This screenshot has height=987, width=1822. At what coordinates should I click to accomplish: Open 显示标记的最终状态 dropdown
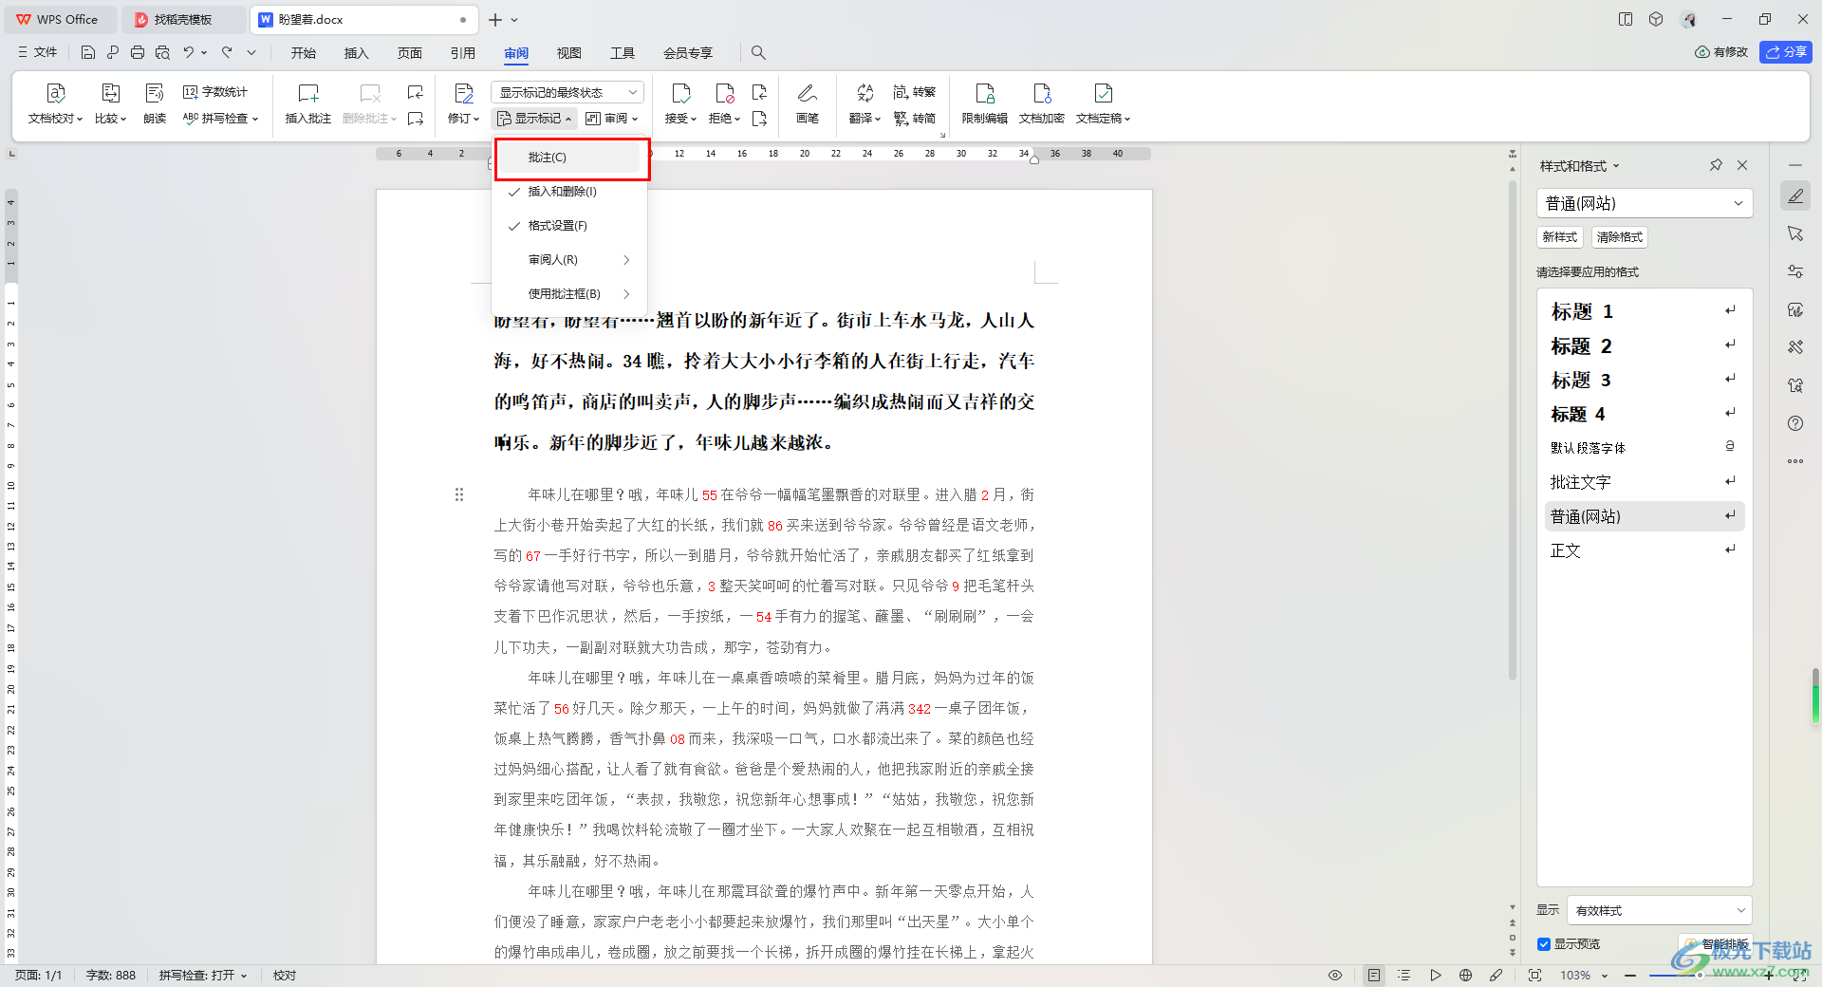[x=567, y=92]
